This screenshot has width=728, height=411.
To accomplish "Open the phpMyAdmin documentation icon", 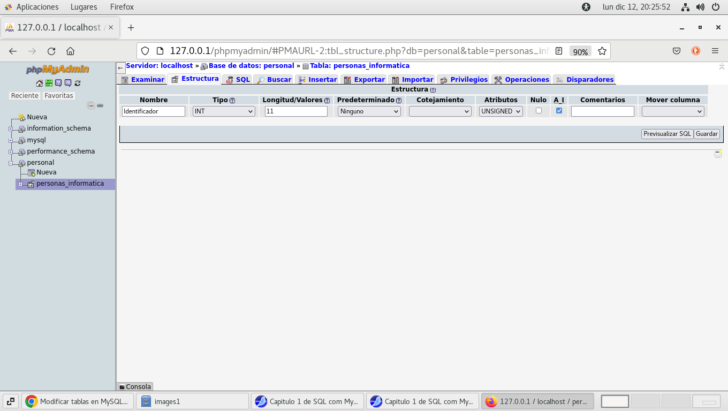I will (58, 83).
